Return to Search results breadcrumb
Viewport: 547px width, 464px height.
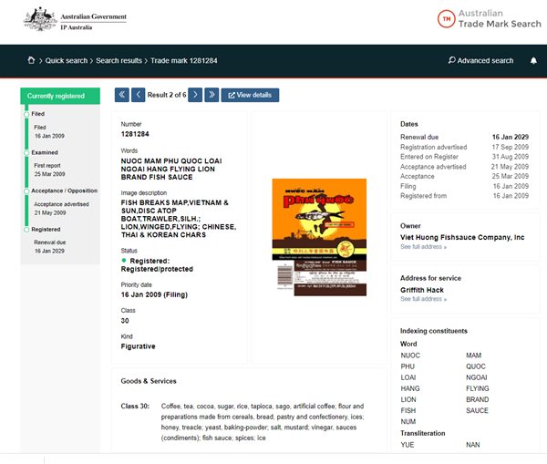click(119, 61)
